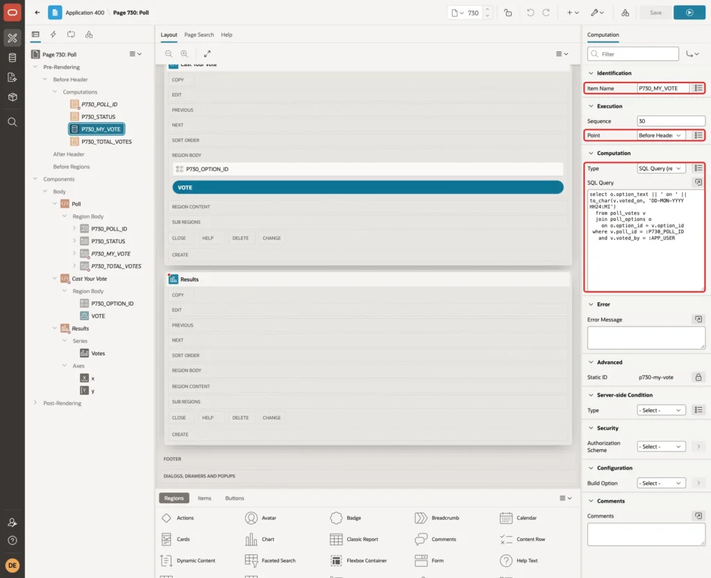Expand the layout pane to full size
The image size is (711, 578).
[207, 53]
